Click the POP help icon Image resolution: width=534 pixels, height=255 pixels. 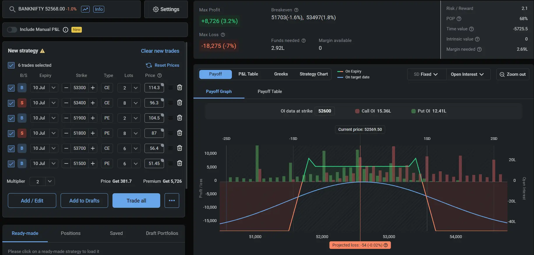pyautogui.click(x=459, y=19)
